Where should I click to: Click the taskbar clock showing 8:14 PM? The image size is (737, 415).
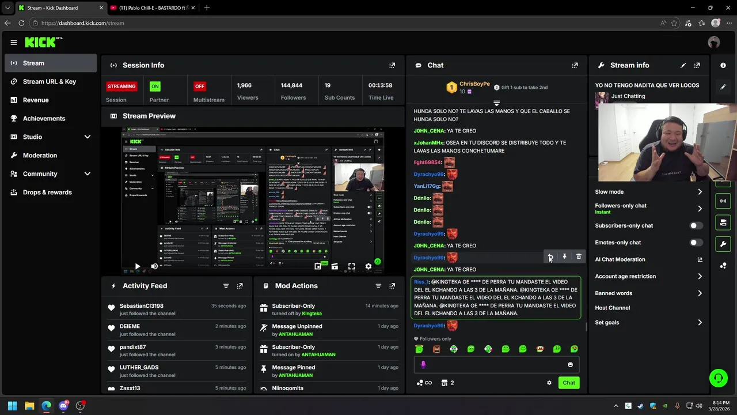(719, 406)
